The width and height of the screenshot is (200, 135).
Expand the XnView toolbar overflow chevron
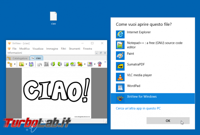[105, 62]
